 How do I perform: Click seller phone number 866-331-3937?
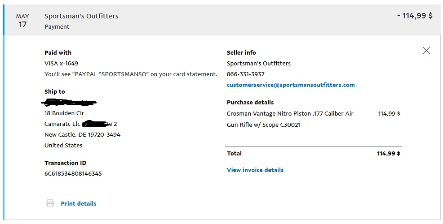(x=245, y=74)
